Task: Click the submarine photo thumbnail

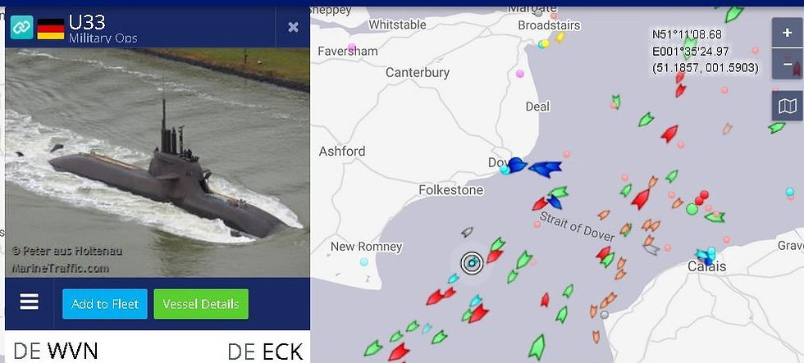Action: [158, 163]
